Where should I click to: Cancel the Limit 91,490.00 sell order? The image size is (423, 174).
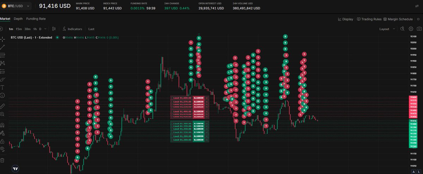tap(207, 111)
